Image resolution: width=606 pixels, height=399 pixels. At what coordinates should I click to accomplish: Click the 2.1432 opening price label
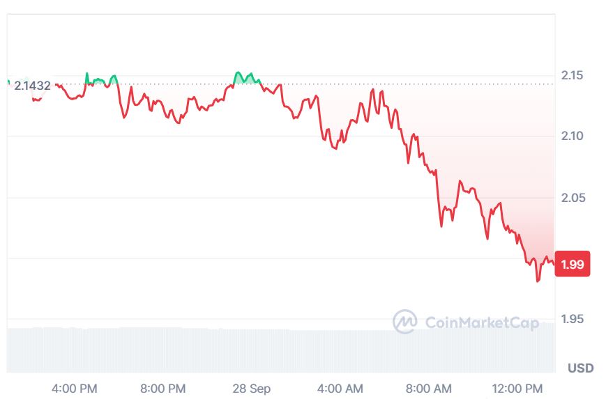[x=33, y=86]
